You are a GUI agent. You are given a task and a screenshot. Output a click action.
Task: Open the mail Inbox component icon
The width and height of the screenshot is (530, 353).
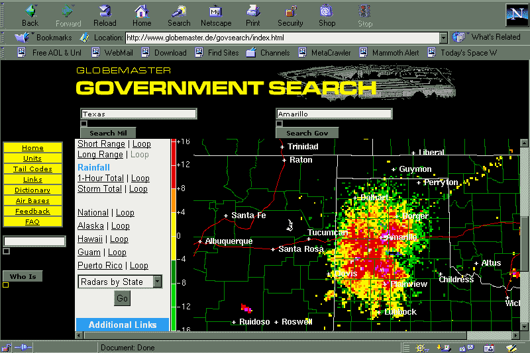444,348
